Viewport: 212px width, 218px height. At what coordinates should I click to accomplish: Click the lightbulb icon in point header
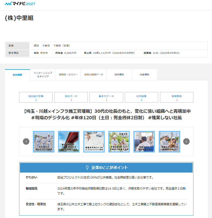tap(87, 167)
